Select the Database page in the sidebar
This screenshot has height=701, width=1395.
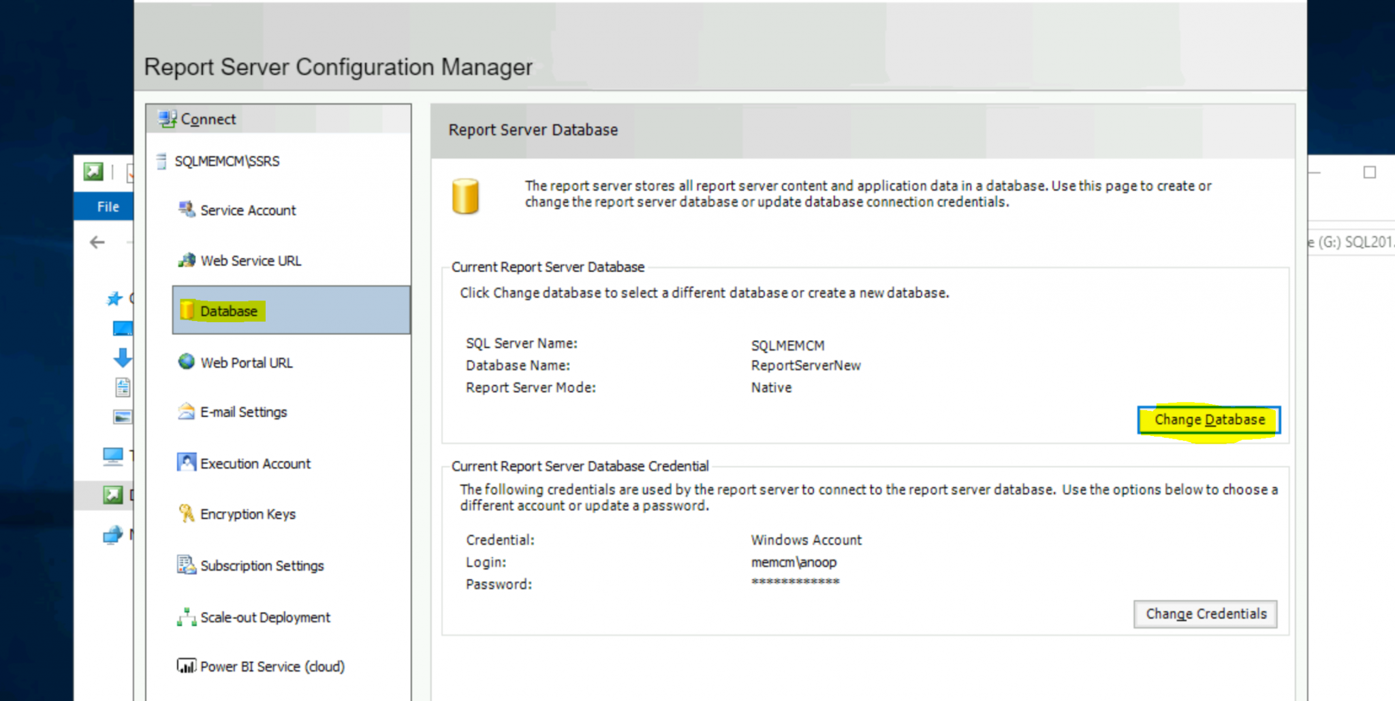click(x=229, y=311)
